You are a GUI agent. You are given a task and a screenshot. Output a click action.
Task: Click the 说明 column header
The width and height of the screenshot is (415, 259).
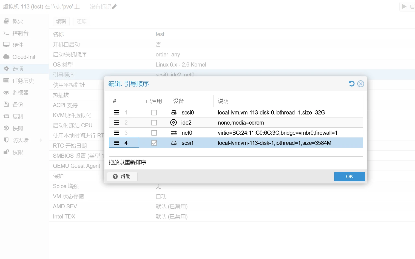tap(288, 101)
